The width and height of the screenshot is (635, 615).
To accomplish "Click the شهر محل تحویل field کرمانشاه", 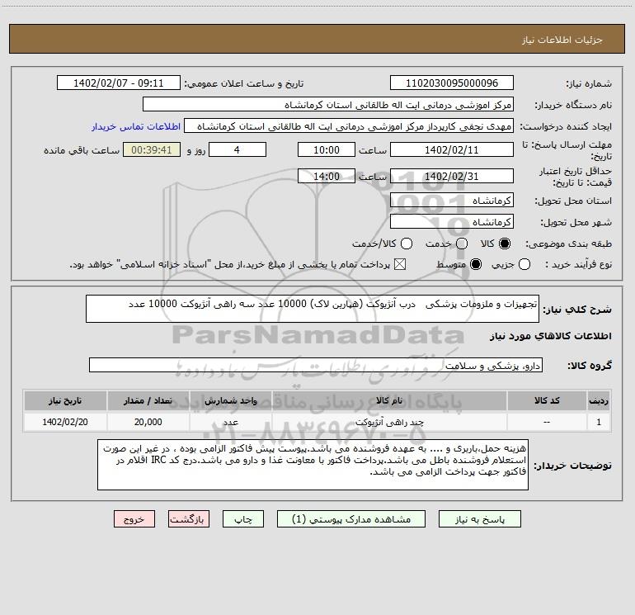I will point(452,221).
